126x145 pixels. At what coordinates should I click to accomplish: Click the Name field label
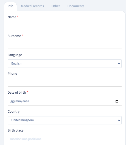click(x=12, y=17)
